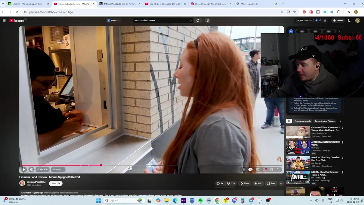364x205 pixels.
Task: Bookmark this page with star icon
Action: [x=295, y=12]
